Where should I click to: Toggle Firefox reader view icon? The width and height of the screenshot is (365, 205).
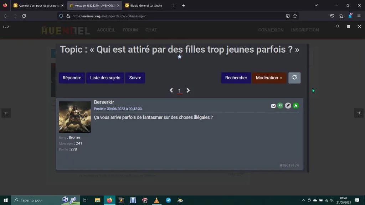coord(288,16)
